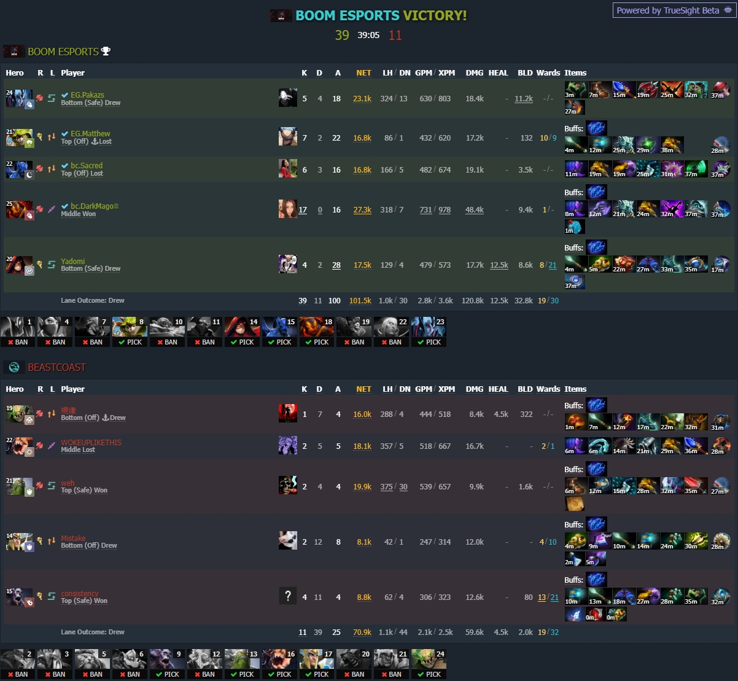
Task: Sort Beastcoast table by GPM header
Action: pyautogui.click(x=424, y=389)
